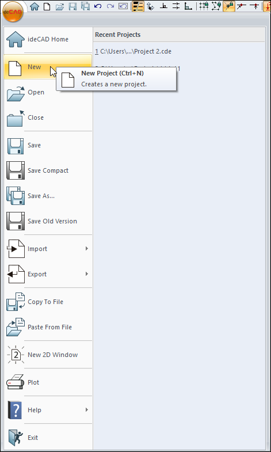Click the redo arrow in the top toolbar
Screen dimensions: 271x452
pos(110,6)
